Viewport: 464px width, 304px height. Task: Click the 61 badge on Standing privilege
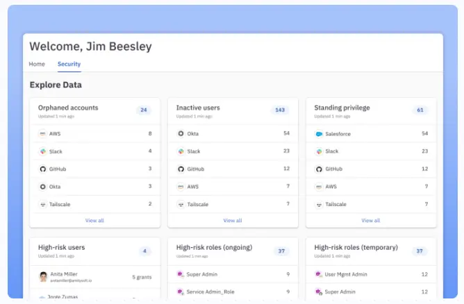coord(420,110)
